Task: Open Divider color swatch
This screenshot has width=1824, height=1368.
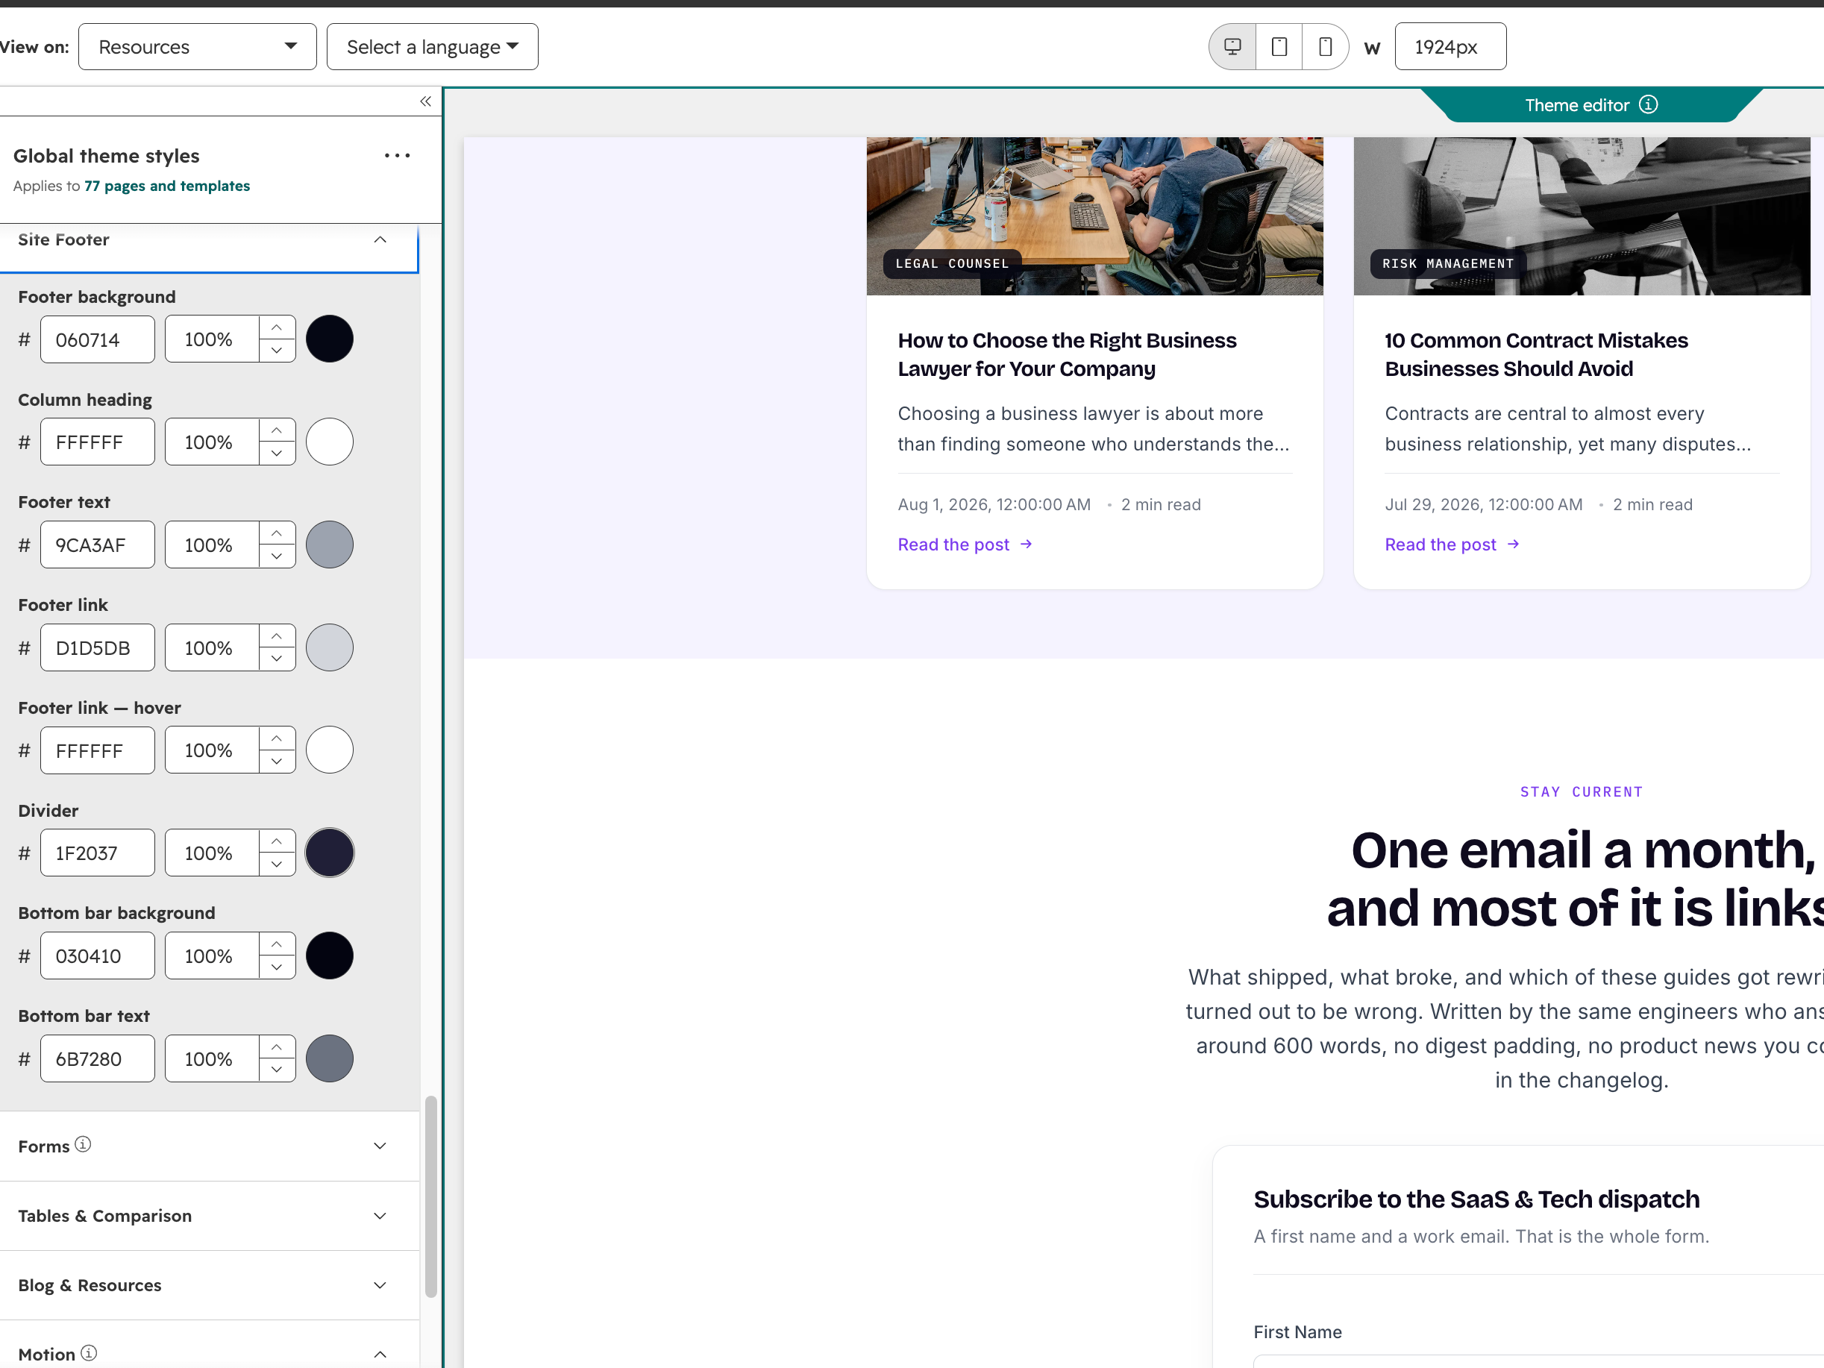Action: click(330, 853)
